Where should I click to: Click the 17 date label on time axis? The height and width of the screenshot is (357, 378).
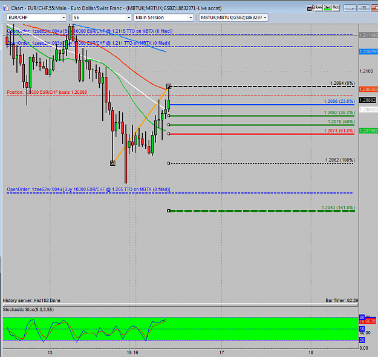click(x=221, y=353)
